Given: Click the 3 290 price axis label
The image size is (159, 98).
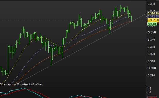Looking at the screenshot, I should [152, 75].
